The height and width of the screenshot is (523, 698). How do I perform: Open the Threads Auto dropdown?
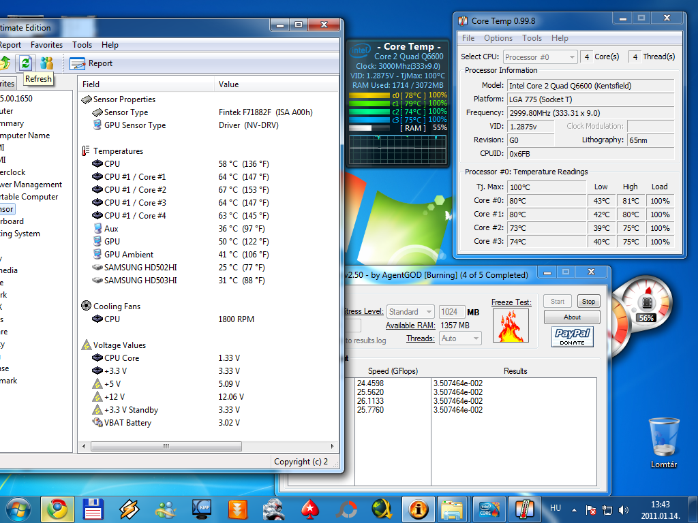click(460, 338)
